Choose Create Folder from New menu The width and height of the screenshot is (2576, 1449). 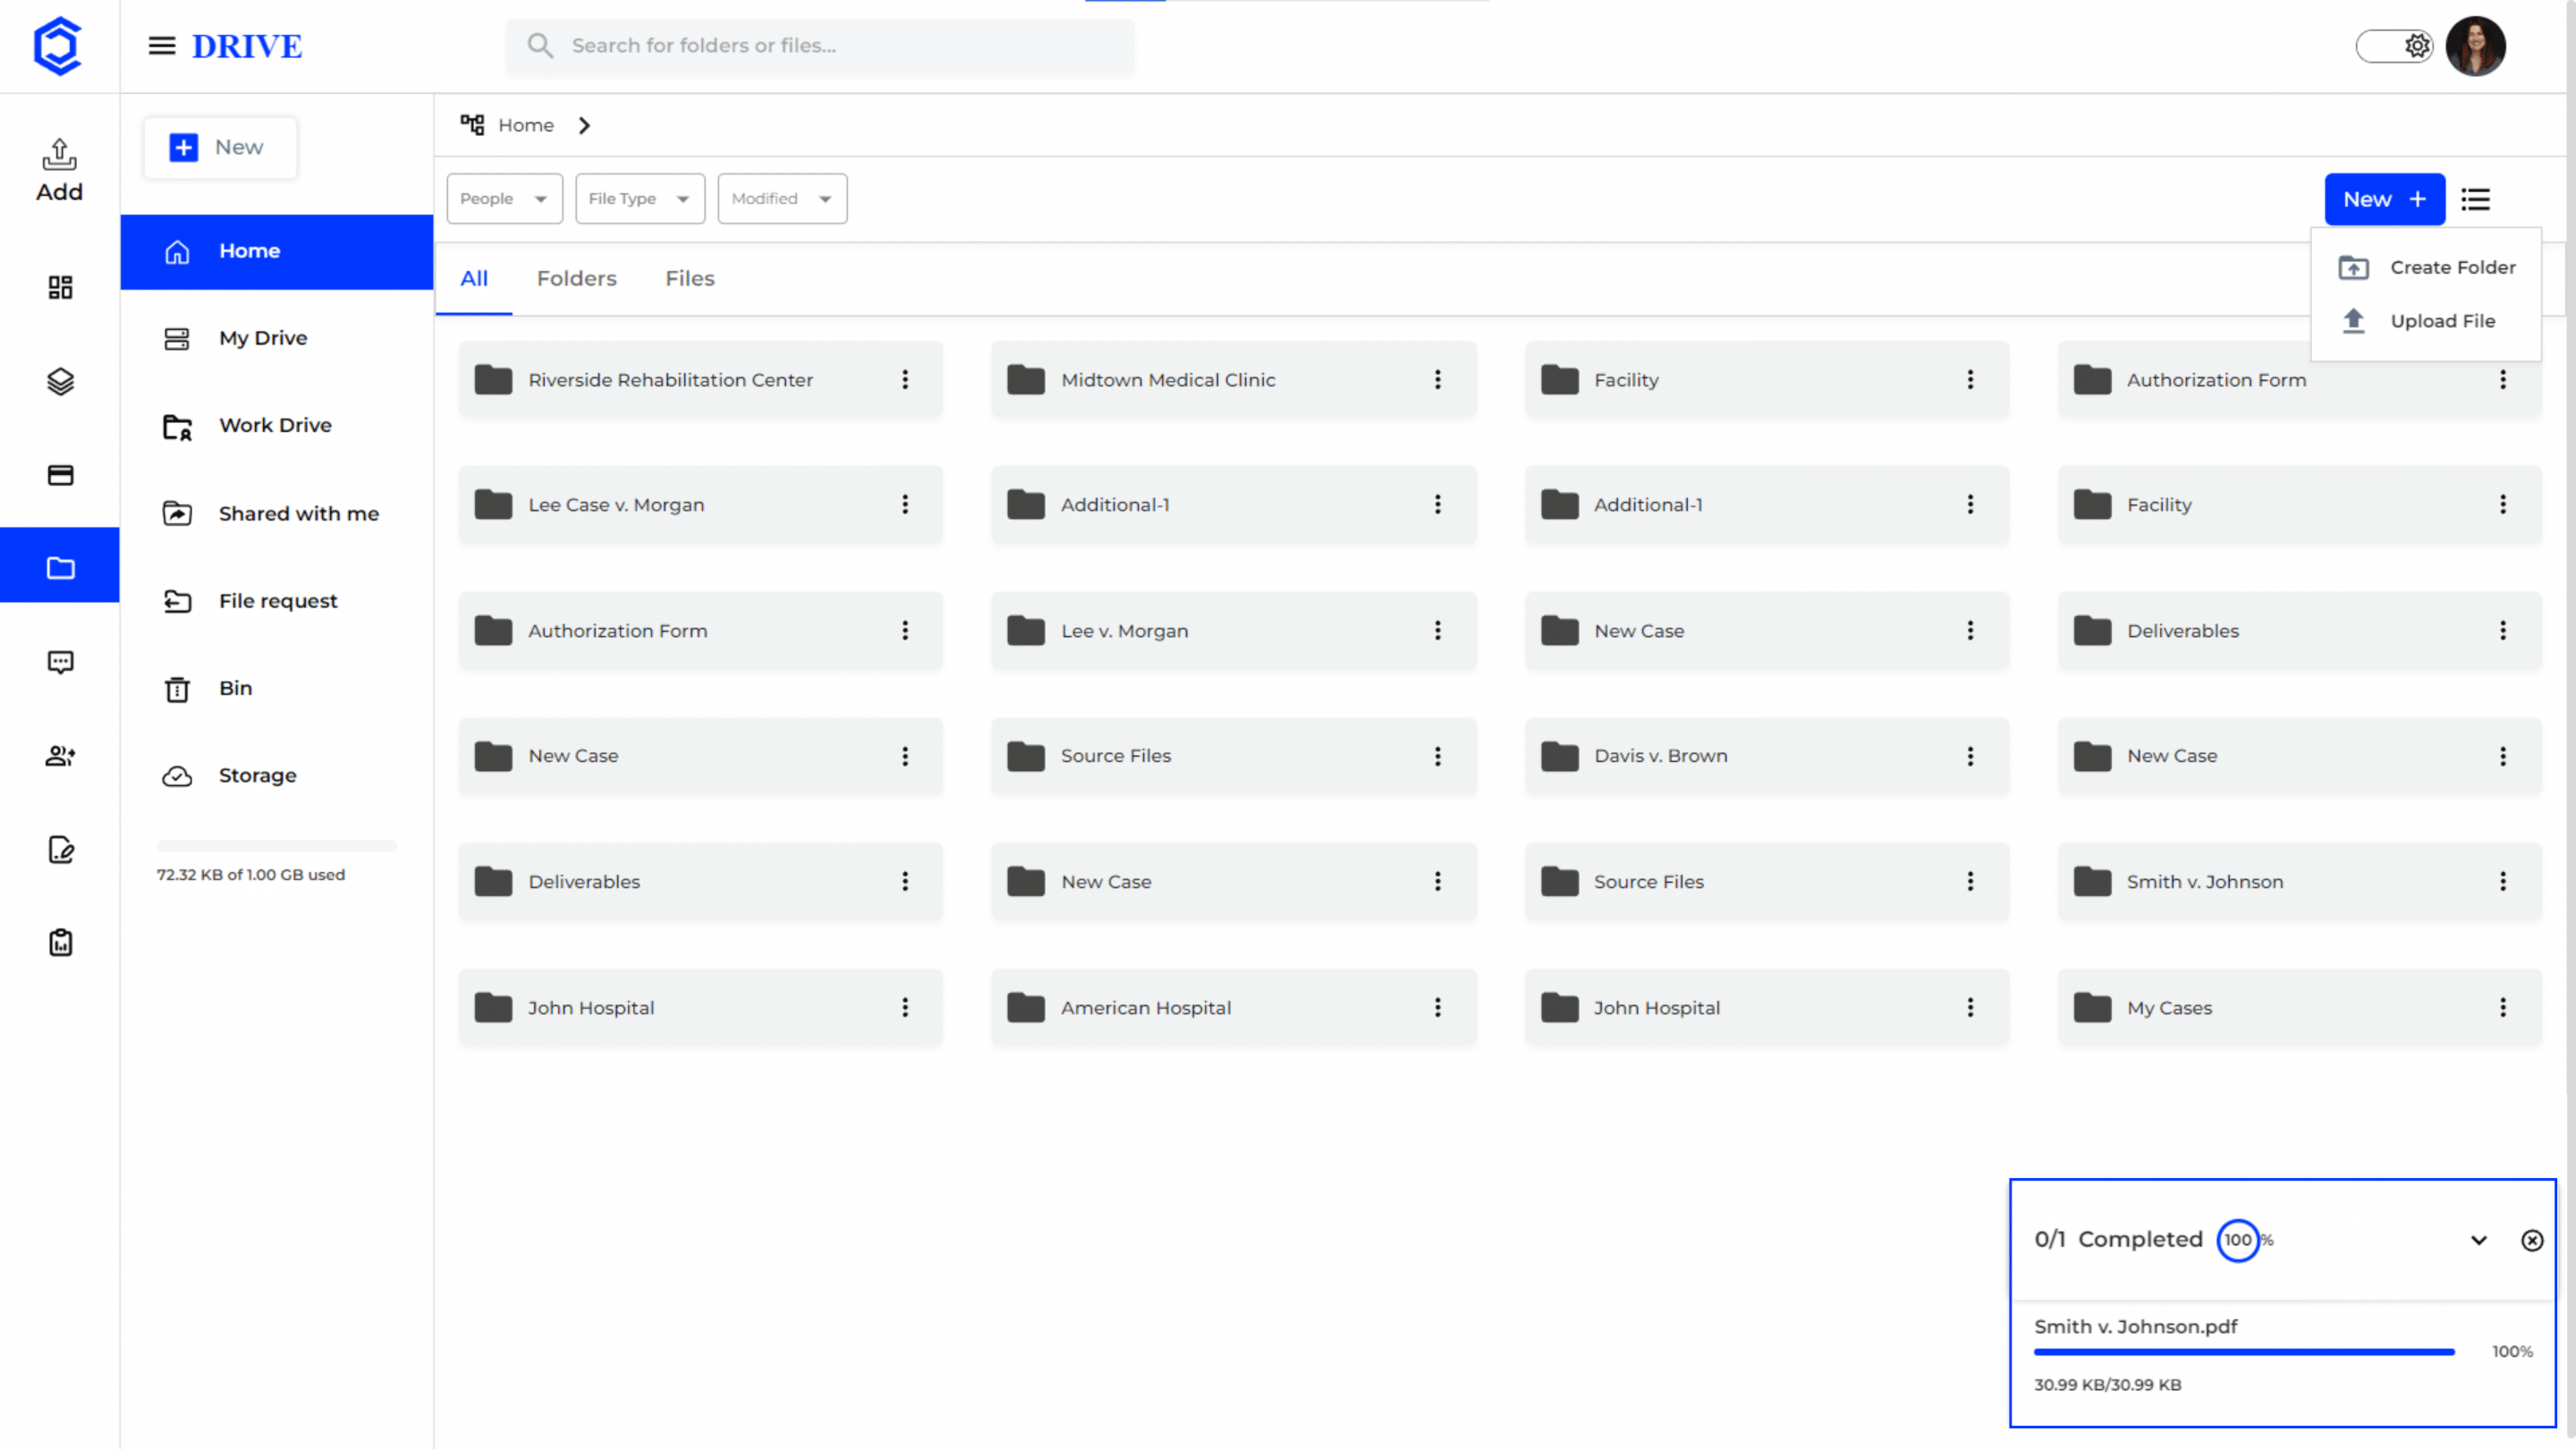click(x=2426, y=267)
